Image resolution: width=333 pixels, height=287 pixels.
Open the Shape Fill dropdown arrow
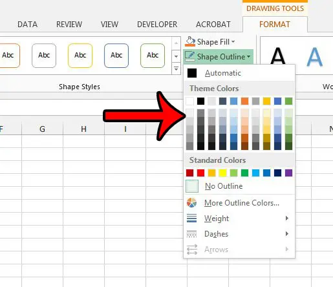click(233, 41)
